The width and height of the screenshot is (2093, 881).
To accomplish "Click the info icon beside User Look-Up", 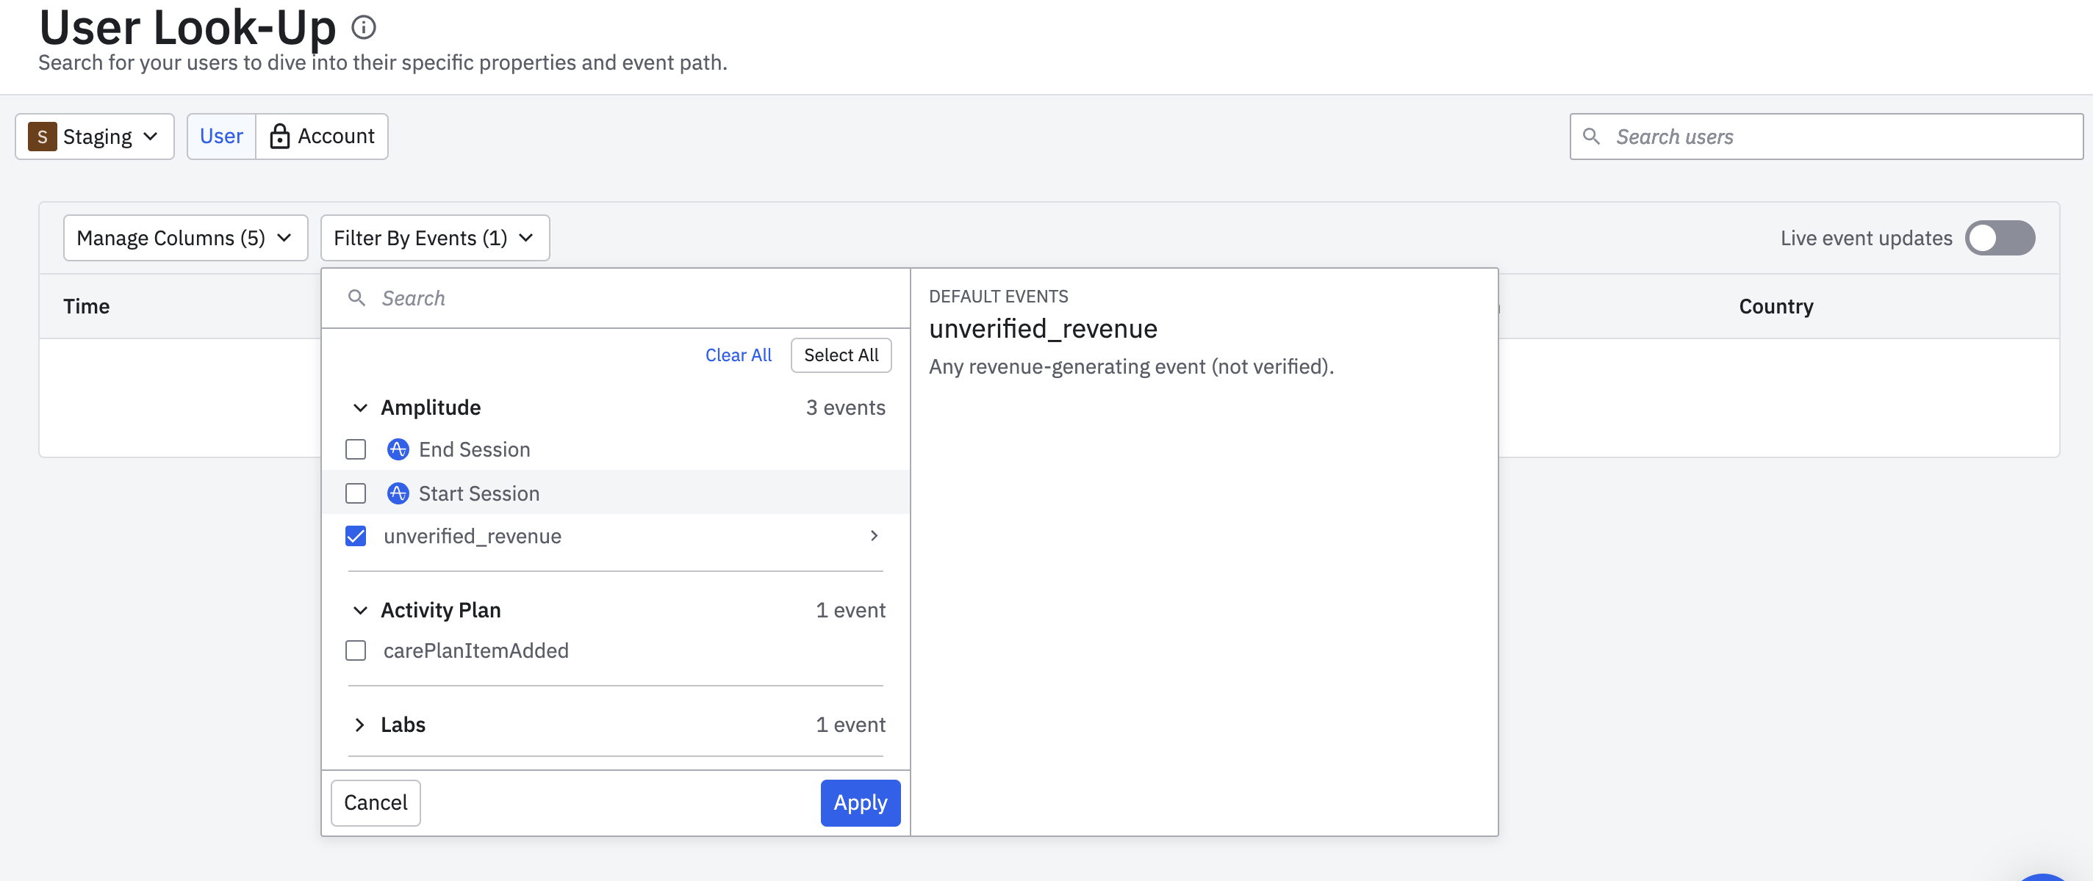I will pos(363,28).
